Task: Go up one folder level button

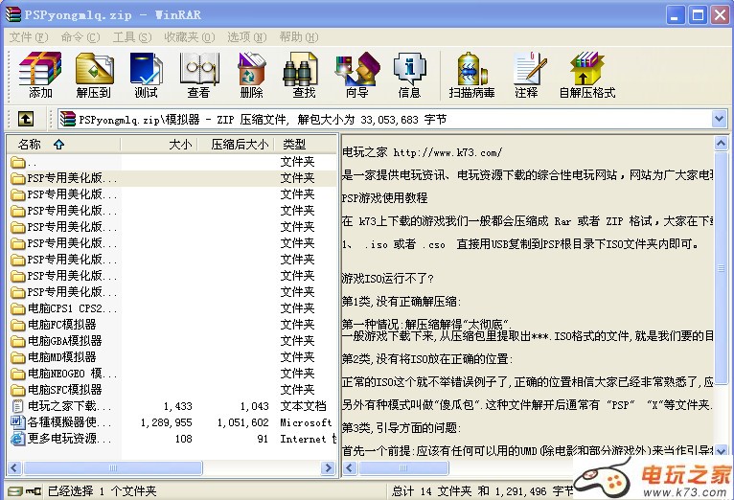Action: [x=26, y=119]
